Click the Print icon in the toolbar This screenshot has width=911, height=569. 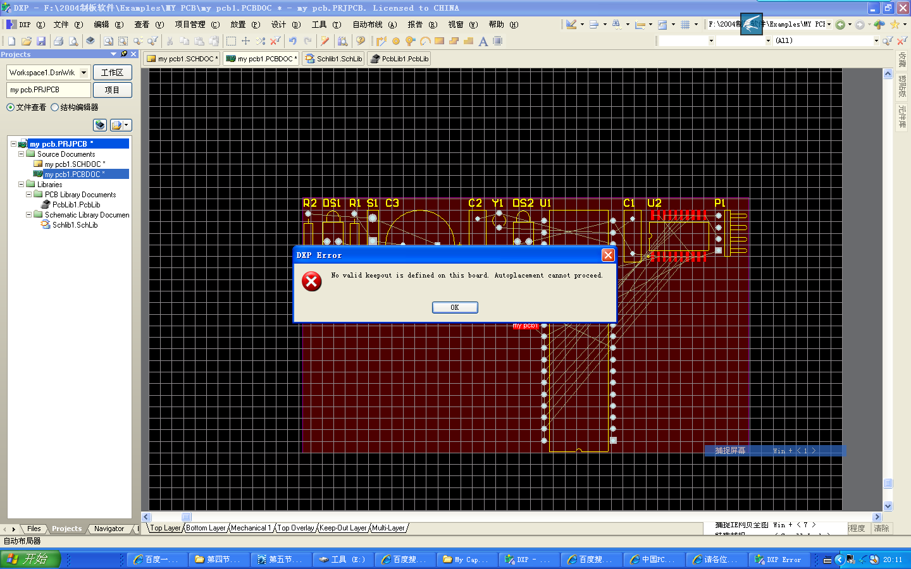[59, 41]
